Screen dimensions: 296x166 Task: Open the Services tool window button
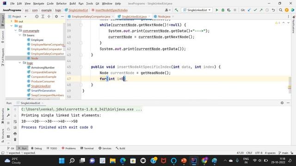click(105, 148)
